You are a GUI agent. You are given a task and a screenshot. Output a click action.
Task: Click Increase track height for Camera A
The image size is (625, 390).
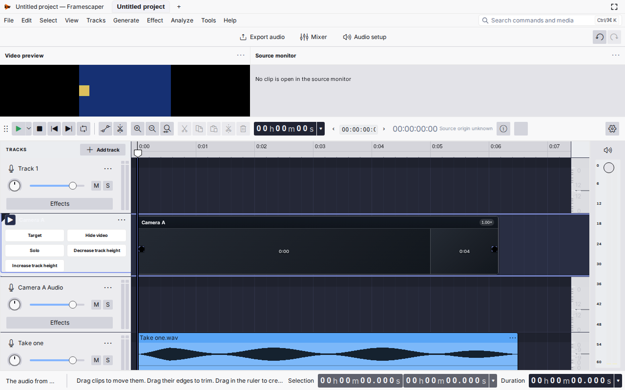pos(35,266)
